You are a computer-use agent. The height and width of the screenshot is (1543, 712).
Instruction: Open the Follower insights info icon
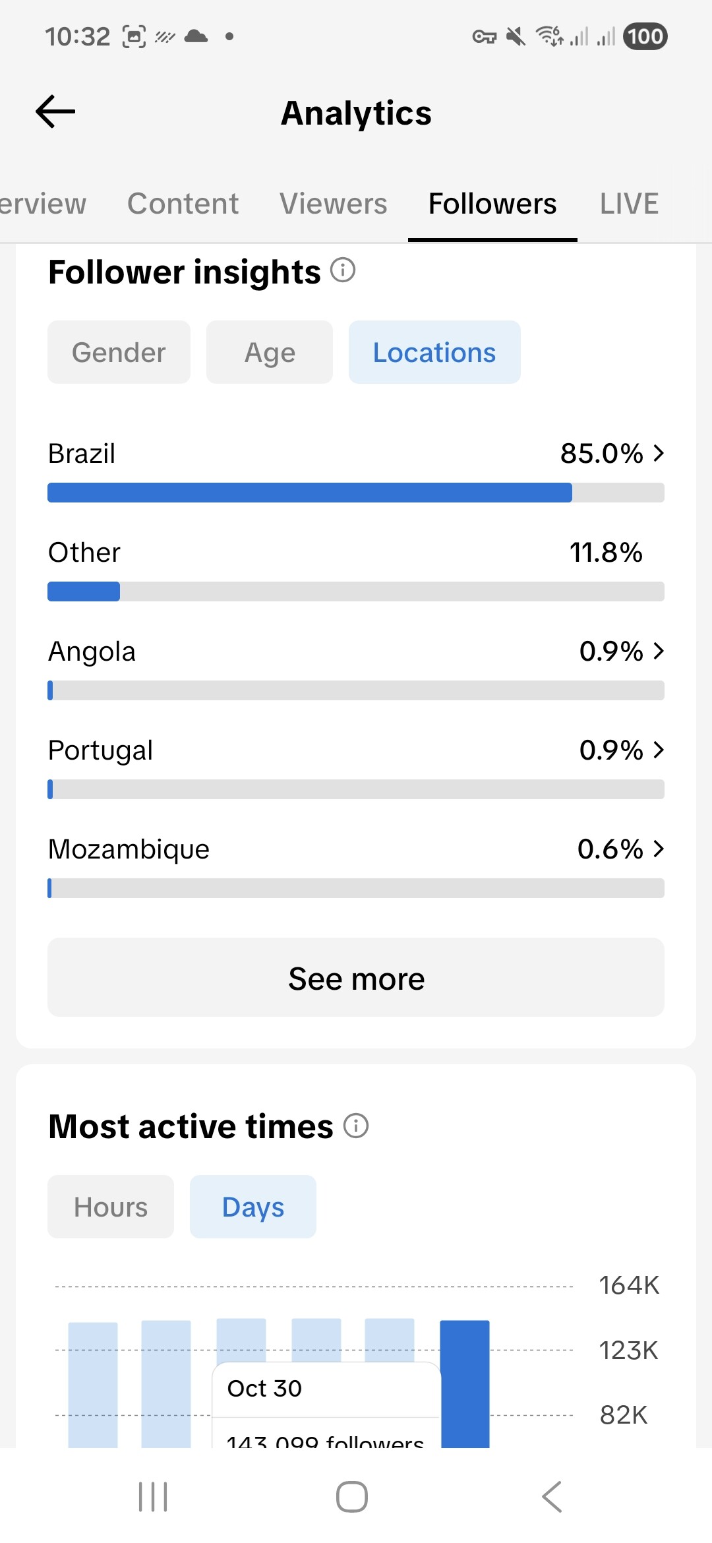343,270
